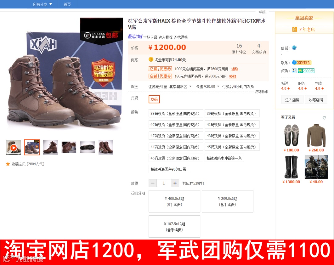Open the 所有分类 category dropdown

42,4
